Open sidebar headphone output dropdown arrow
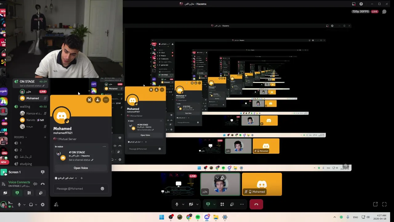This screenshot has height=222, width=394. coord(36,204)
